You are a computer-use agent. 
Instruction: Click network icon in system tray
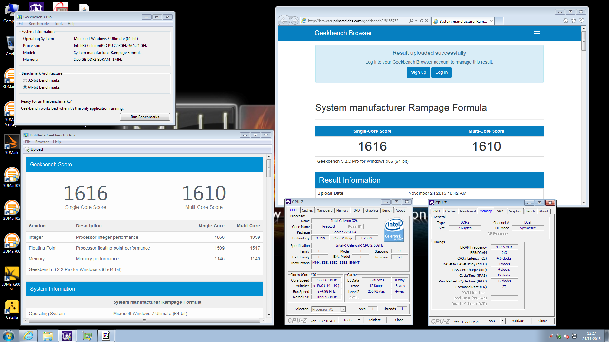pyautogui.click(x=574, y=336)
